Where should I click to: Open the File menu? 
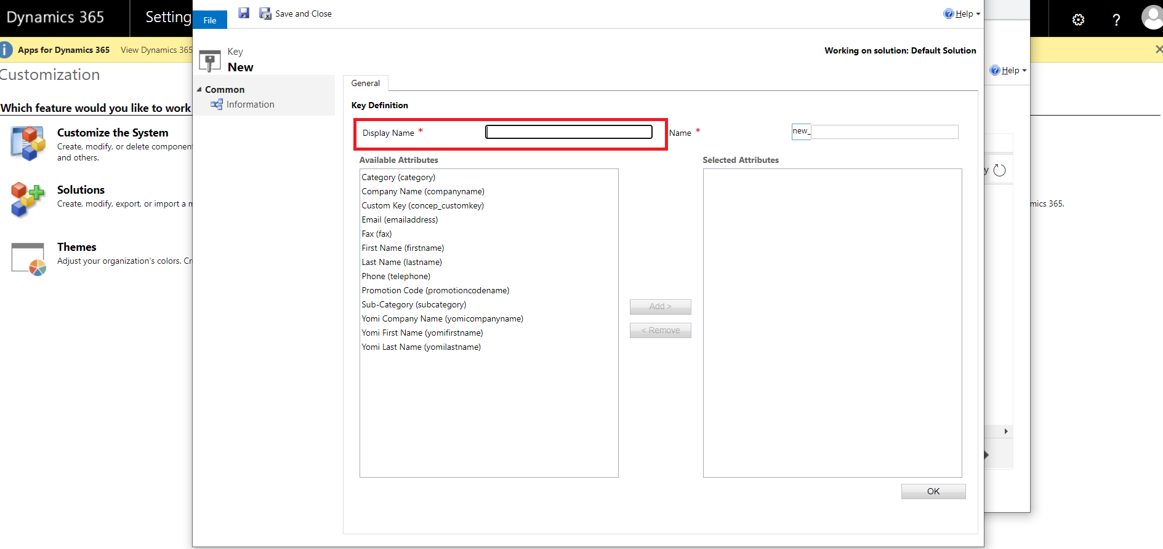[x=210, y=20]
